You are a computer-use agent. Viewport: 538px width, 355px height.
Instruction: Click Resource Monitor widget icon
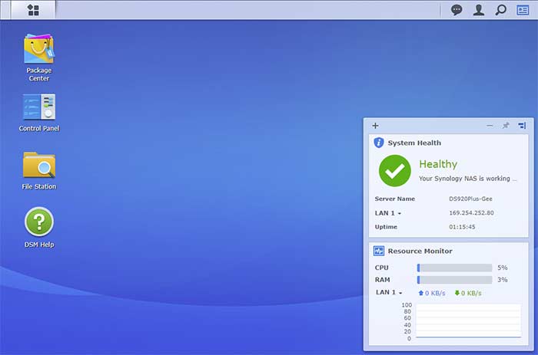378,251
